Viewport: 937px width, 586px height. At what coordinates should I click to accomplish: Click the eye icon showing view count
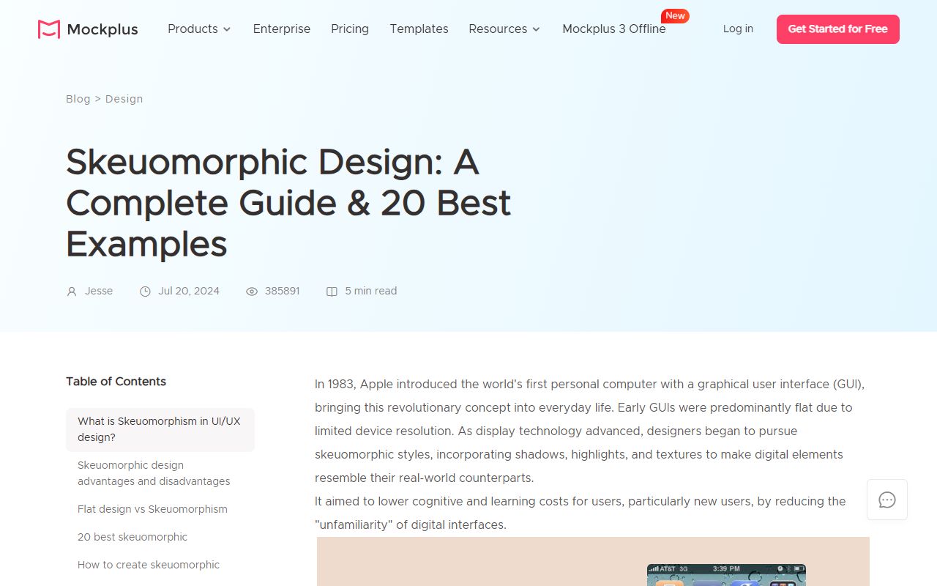tap(251, 291)
